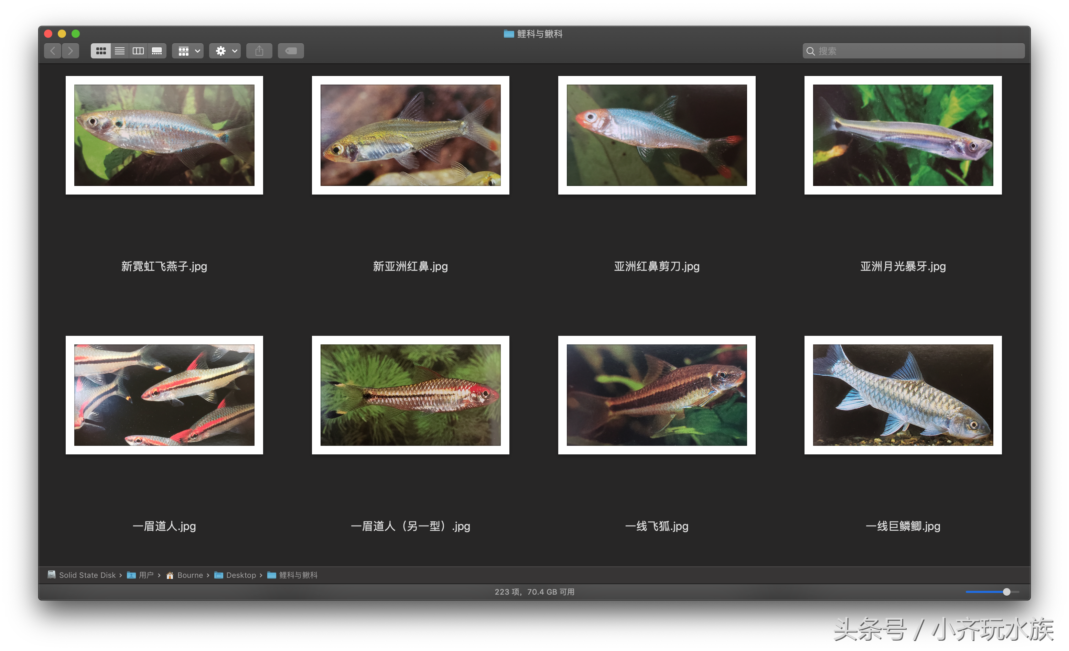Select the 新亚洲红鼻 thumbnail image

pos(410,135)
